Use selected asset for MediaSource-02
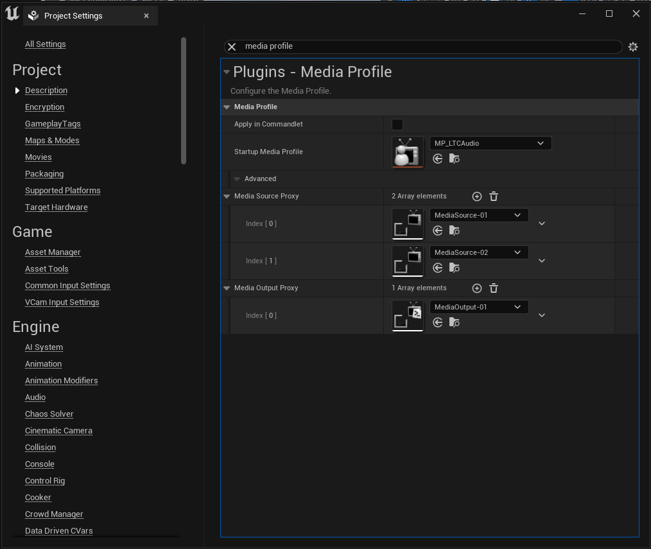Screen dimensions: 651x549 click(x=438, y=268)
